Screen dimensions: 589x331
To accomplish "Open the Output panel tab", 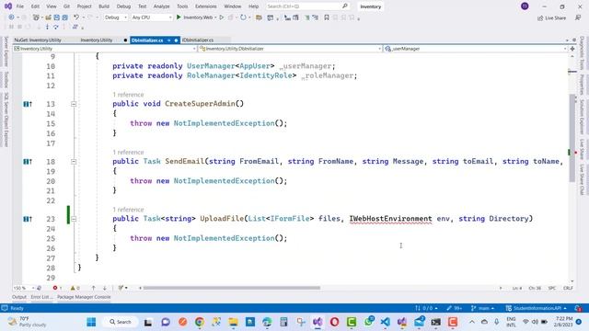I will click(x=19, y=297).
